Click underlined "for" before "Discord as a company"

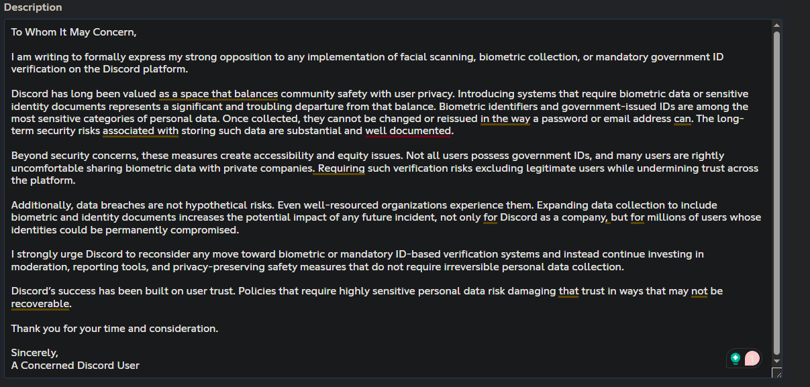tap(490, 217)
